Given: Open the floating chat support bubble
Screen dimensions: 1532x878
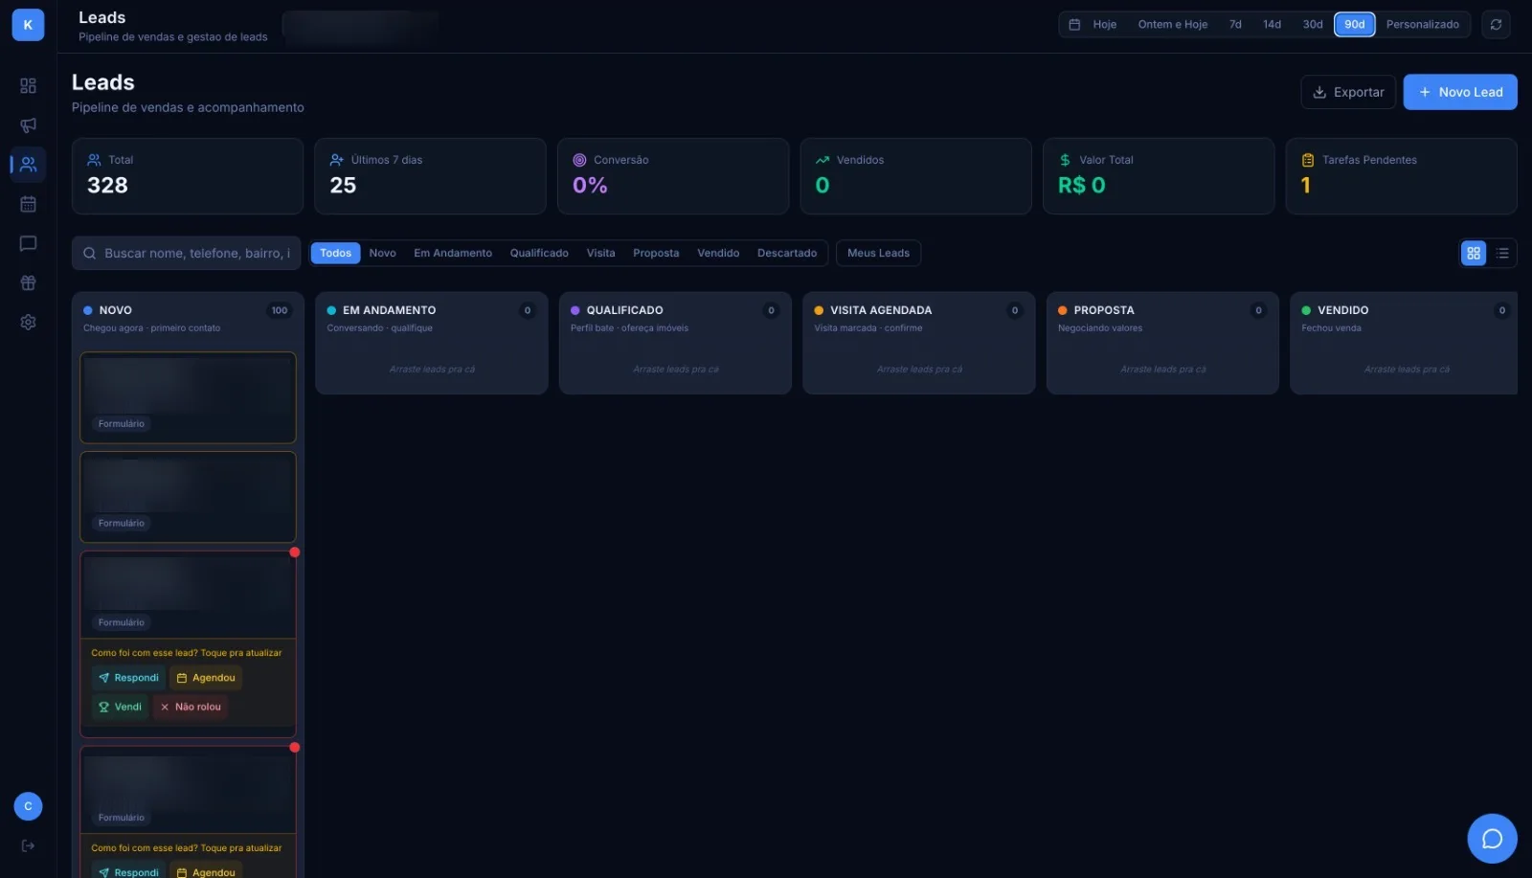Looking at the screenshot, I should coord(1492,839).
